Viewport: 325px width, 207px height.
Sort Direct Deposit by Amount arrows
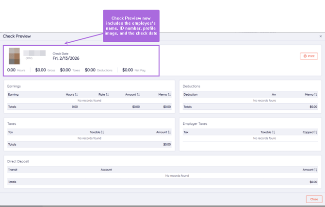coord(316,170)
